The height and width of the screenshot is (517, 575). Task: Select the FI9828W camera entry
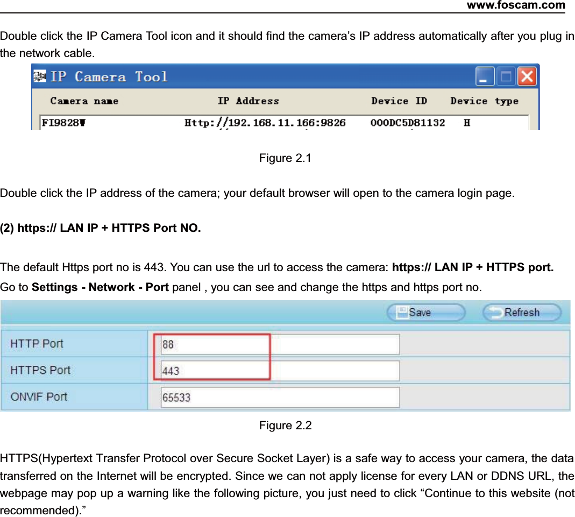click(64, 123)
